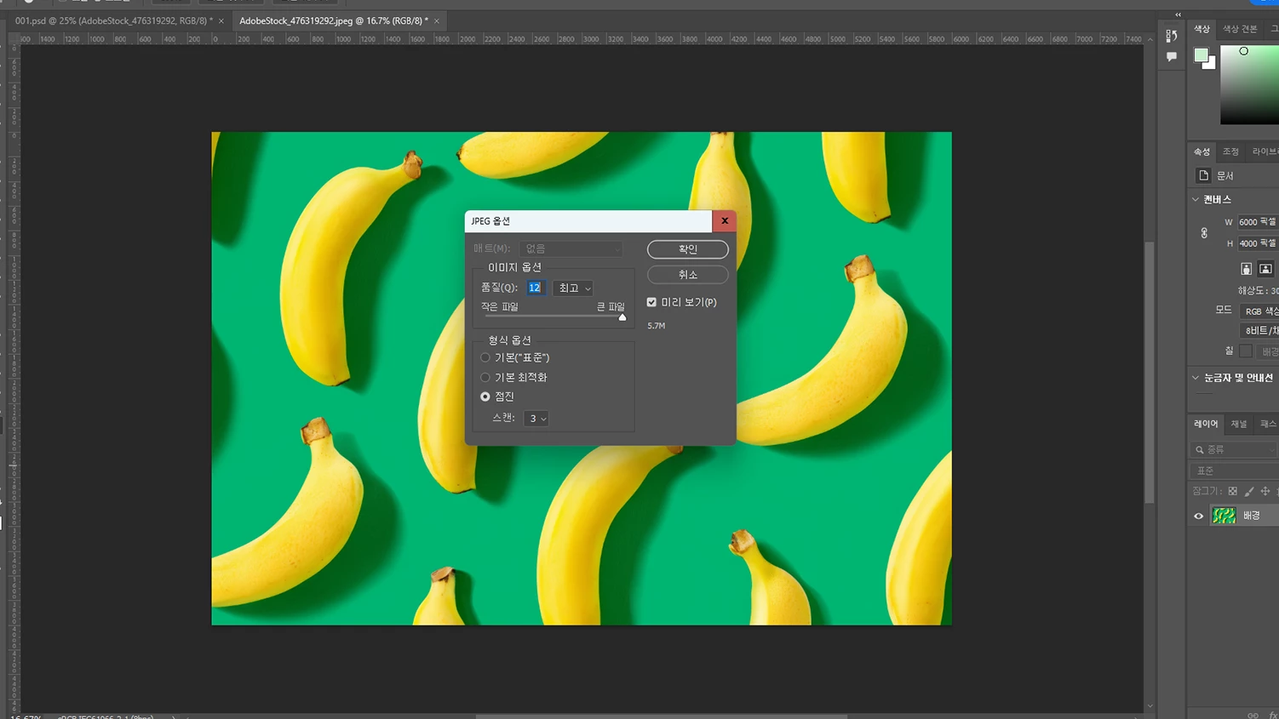
Task: Open the 표준 blend mode dropdown
Action: [x=1235, y=471]
